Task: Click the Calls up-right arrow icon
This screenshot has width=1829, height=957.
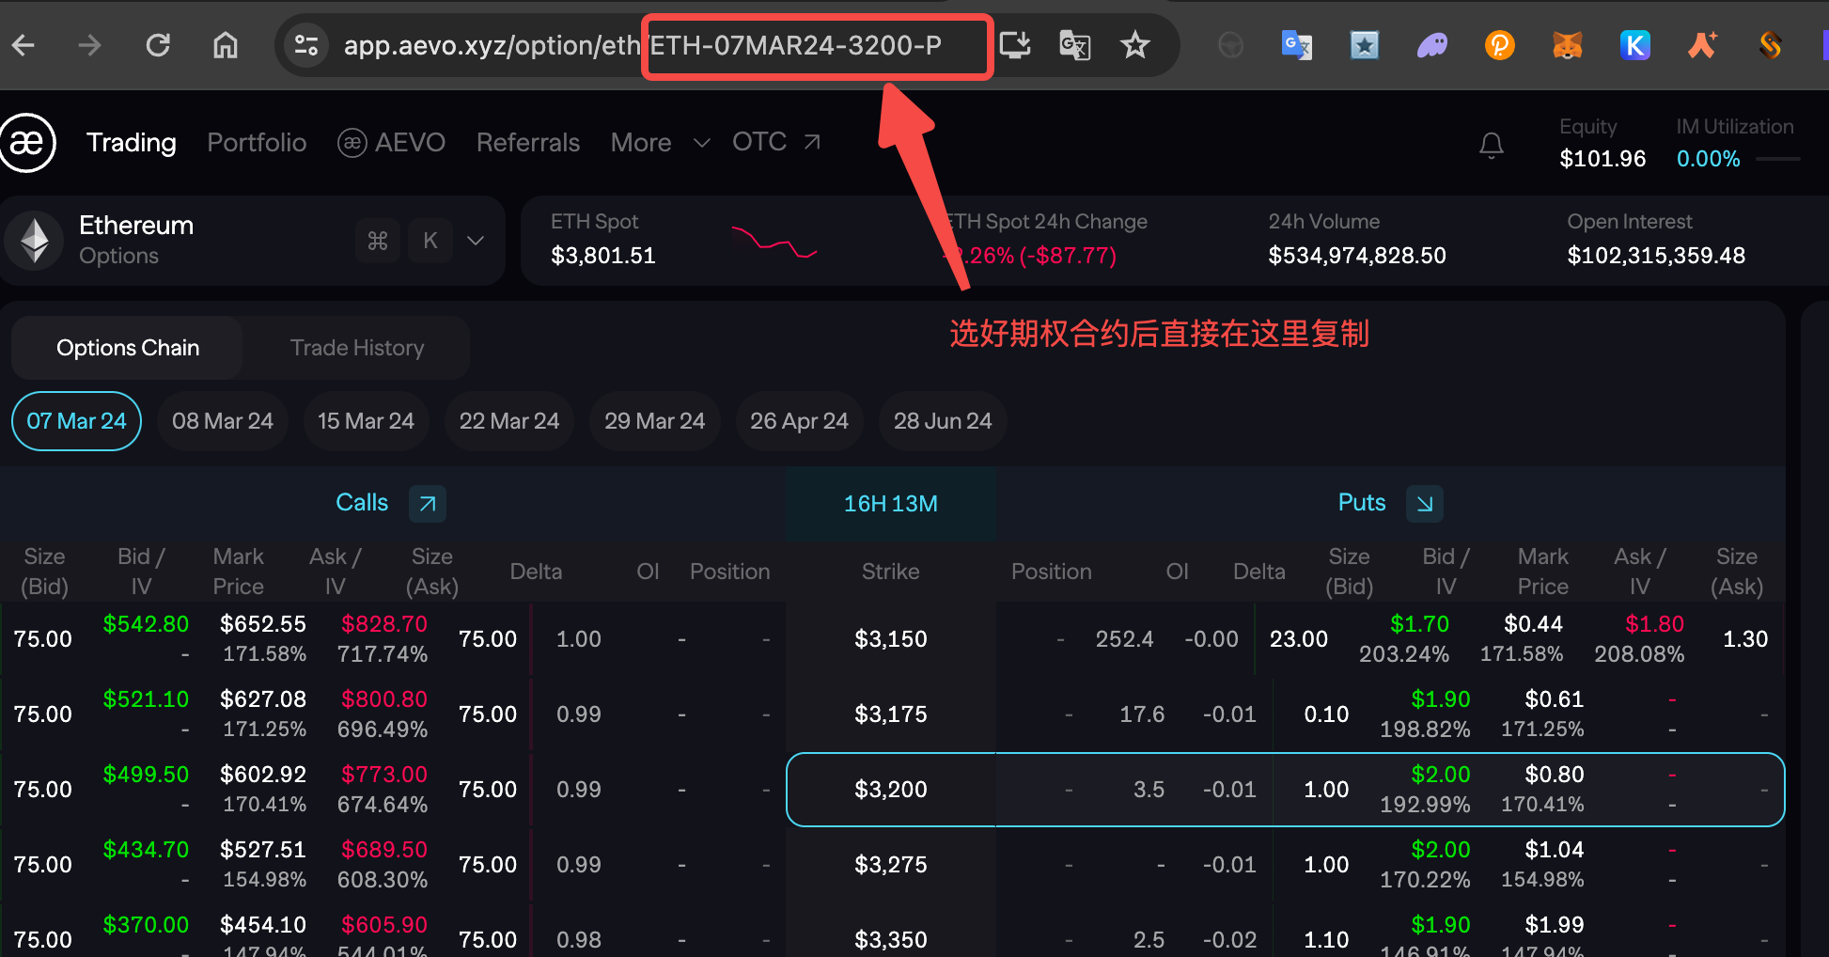Action: 428,503
